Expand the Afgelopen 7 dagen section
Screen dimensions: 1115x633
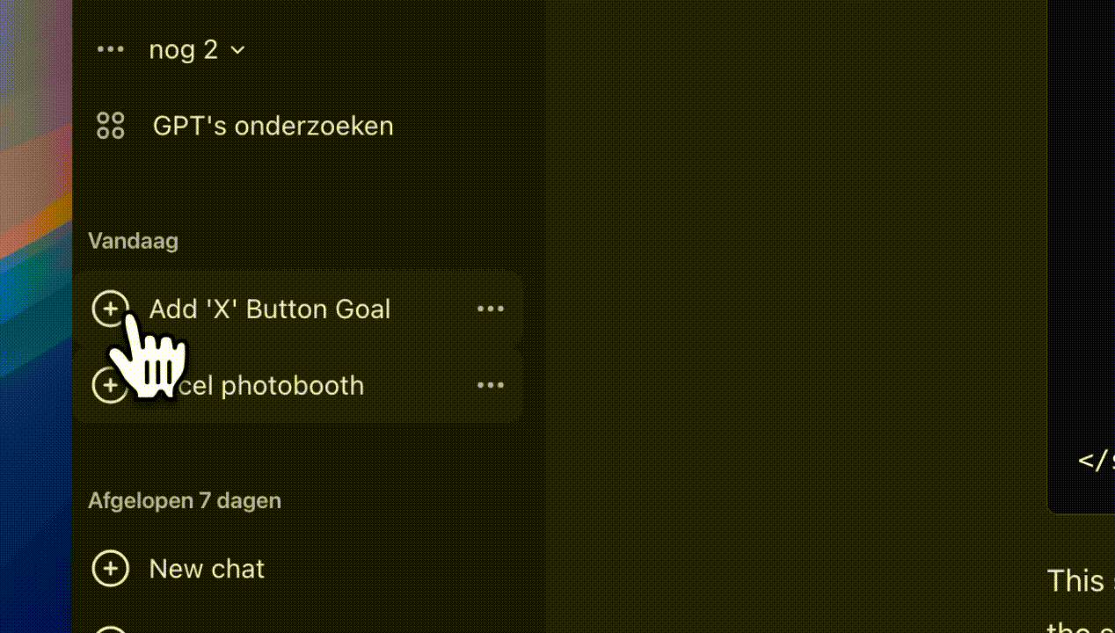click(x=184, y=500)
